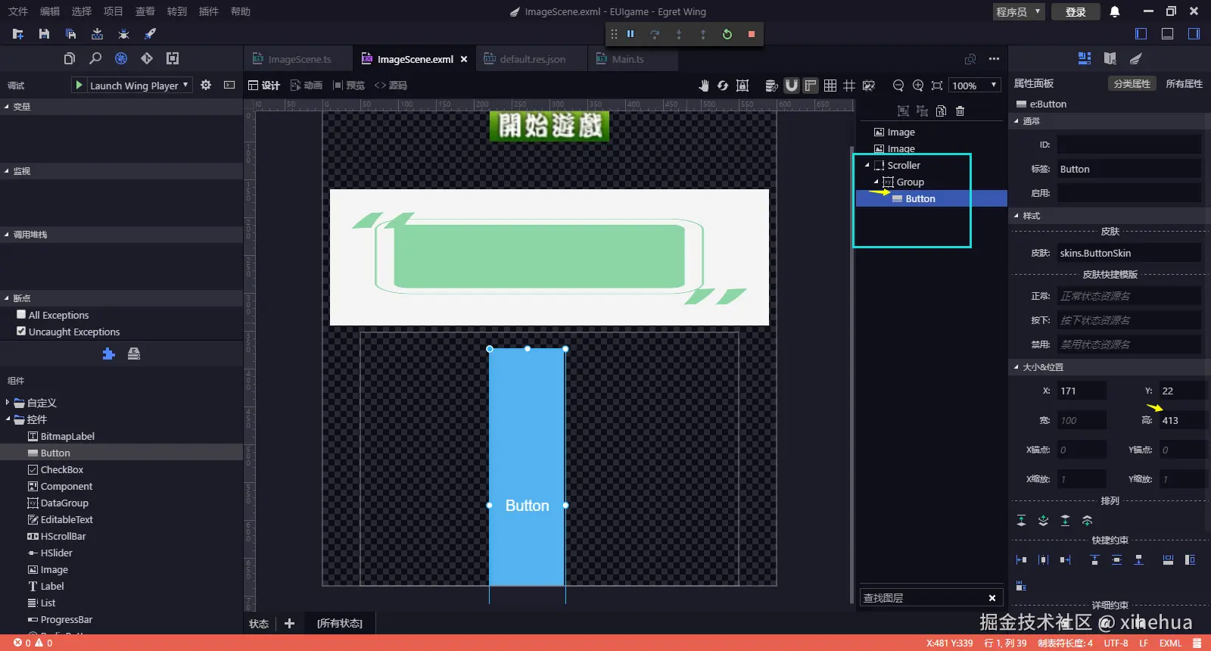The width and height of the screenshot is (1211, 651).
Task: Collapse the 控件 components folder
Action: (x=8, y=419)
